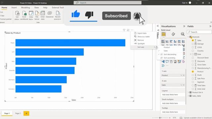Open Enter data table dialog
The width and height of the screenshot is (212, 119).
pos(43,16)
